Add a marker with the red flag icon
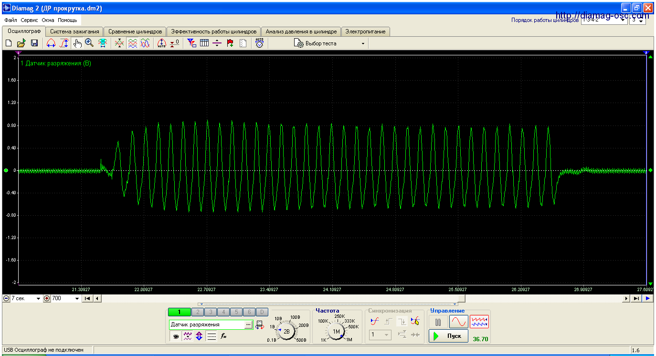The height and width of the screenshot is (356, 656). 230,43
